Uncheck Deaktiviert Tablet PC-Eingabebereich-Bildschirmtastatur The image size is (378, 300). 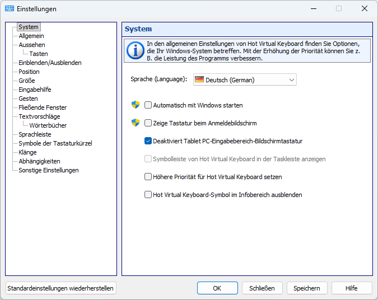pyautogui.click(x=148, y=141)
